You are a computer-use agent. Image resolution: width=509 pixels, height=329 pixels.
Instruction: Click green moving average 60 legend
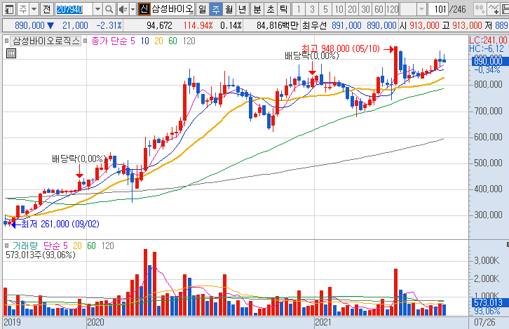[172, 41]
